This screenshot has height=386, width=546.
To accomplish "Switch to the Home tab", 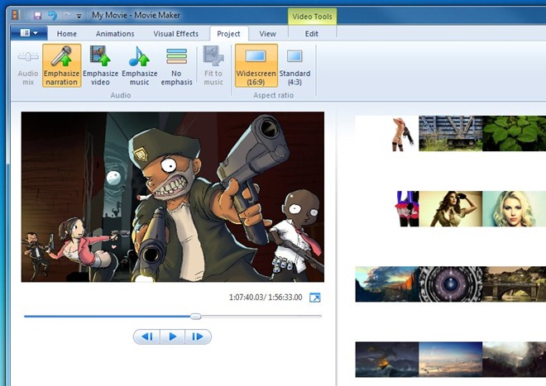I will click(x=66, y=34).
